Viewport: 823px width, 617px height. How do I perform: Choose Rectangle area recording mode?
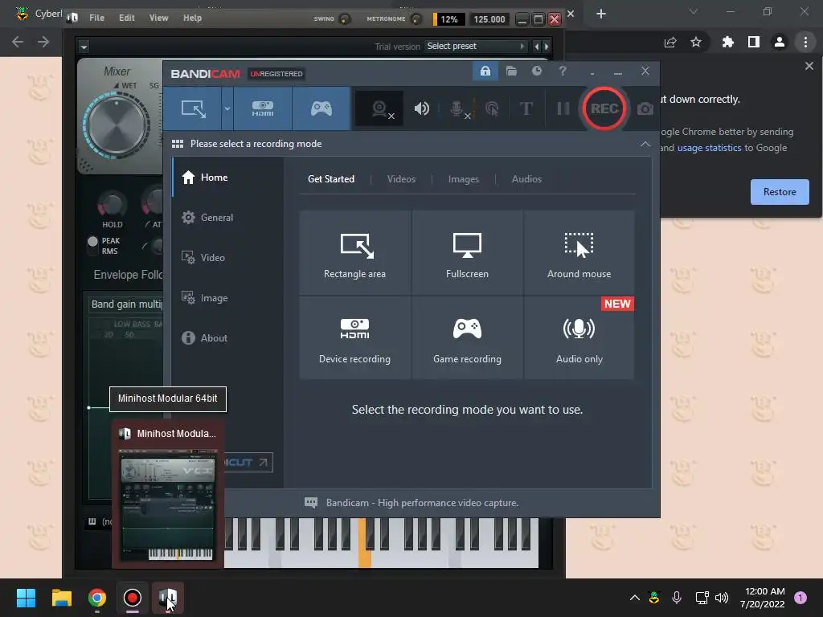tap(354, 253)
